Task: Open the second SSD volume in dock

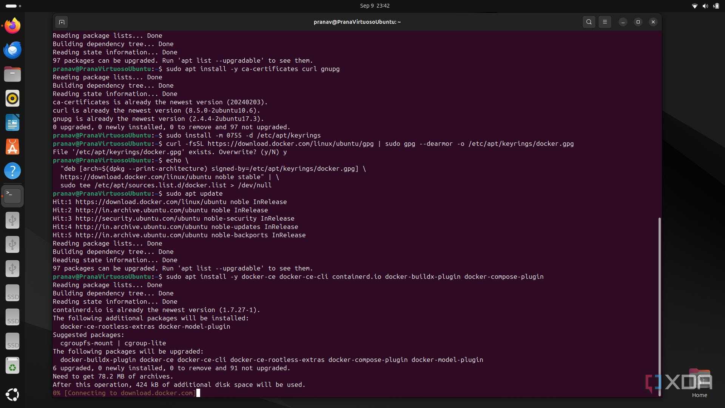Action: click(12, 317)
